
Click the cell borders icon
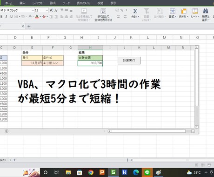16,16
